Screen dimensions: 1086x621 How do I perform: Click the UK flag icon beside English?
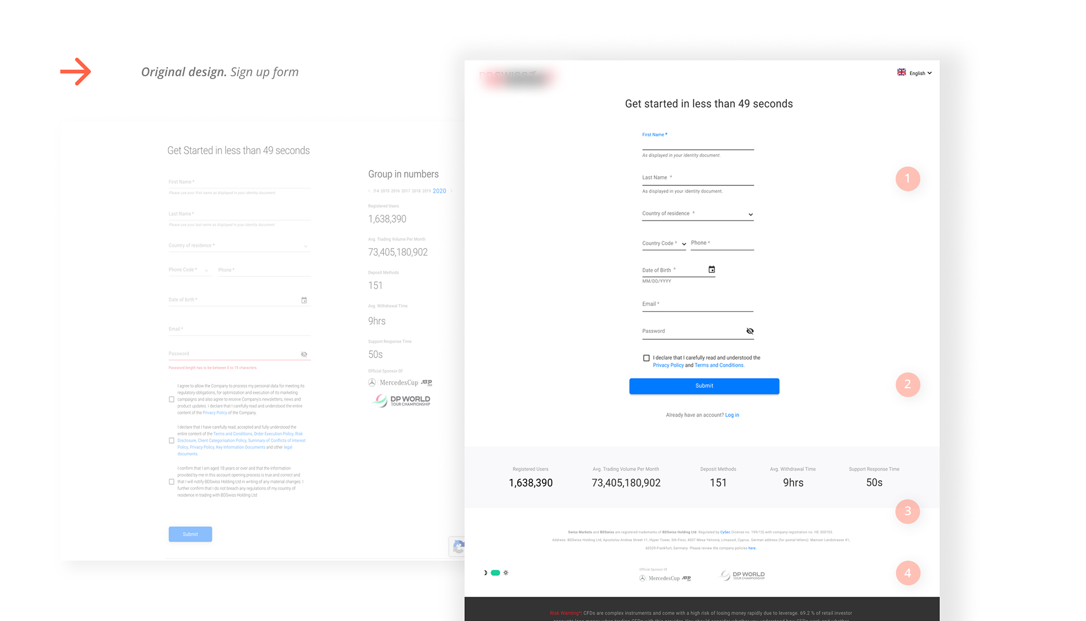coord(901,72)
